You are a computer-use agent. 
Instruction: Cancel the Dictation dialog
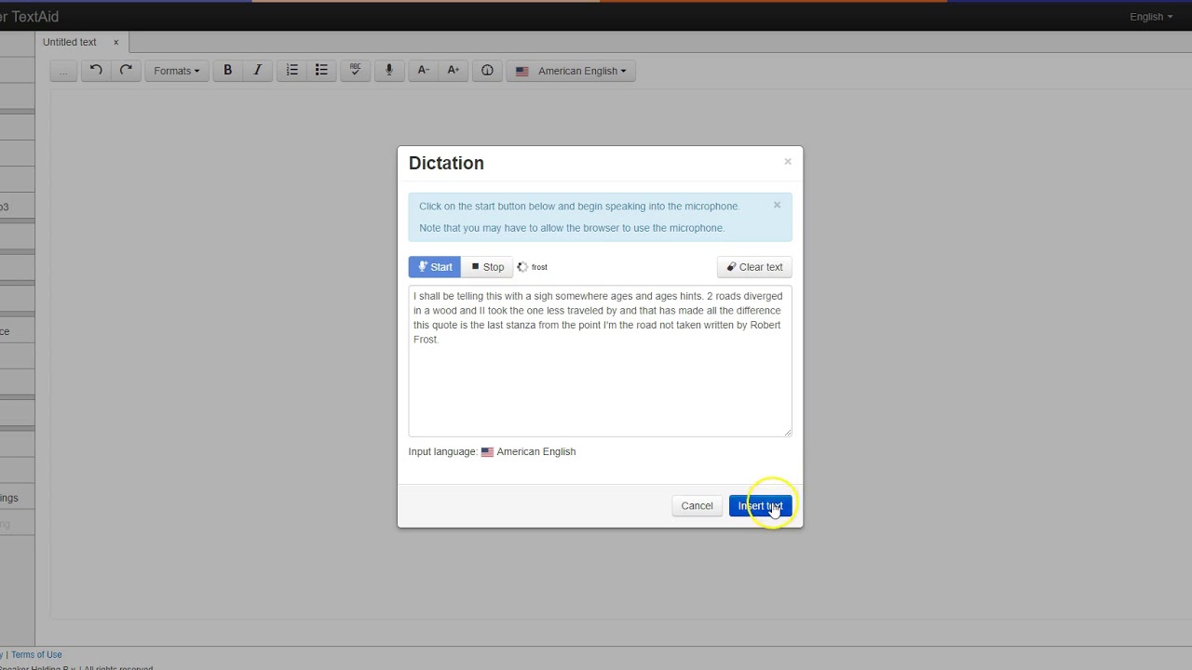[697, 506]
